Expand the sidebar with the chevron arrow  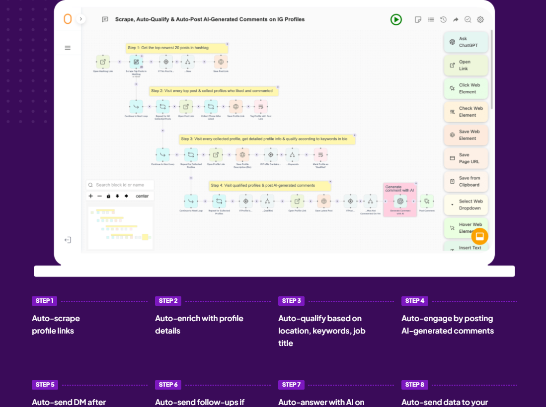tap(81, 19)
